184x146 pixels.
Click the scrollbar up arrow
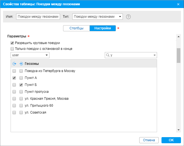point(178,36)
